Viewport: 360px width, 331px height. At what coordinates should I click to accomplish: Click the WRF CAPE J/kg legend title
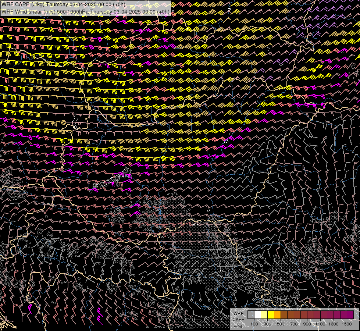239,319
